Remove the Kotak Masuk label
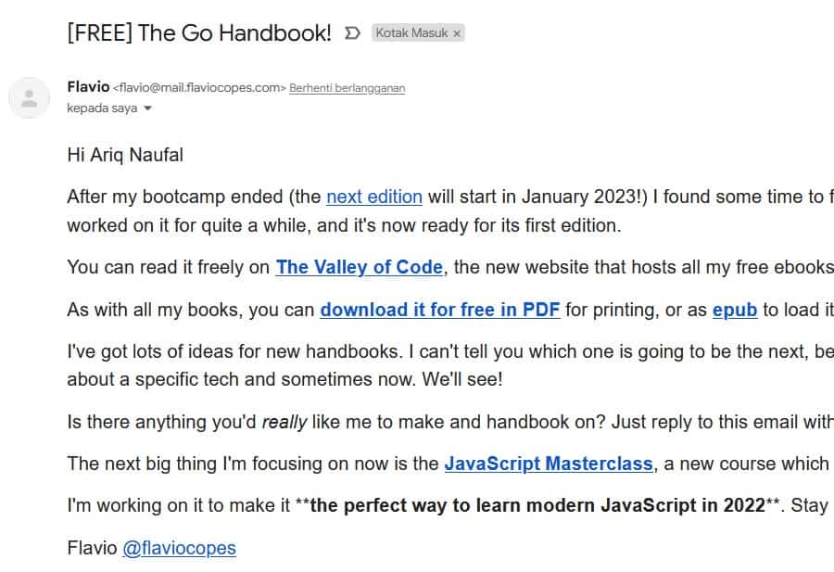Image resolution: width=834 pixels, height=572 pixels. (456, 33)
